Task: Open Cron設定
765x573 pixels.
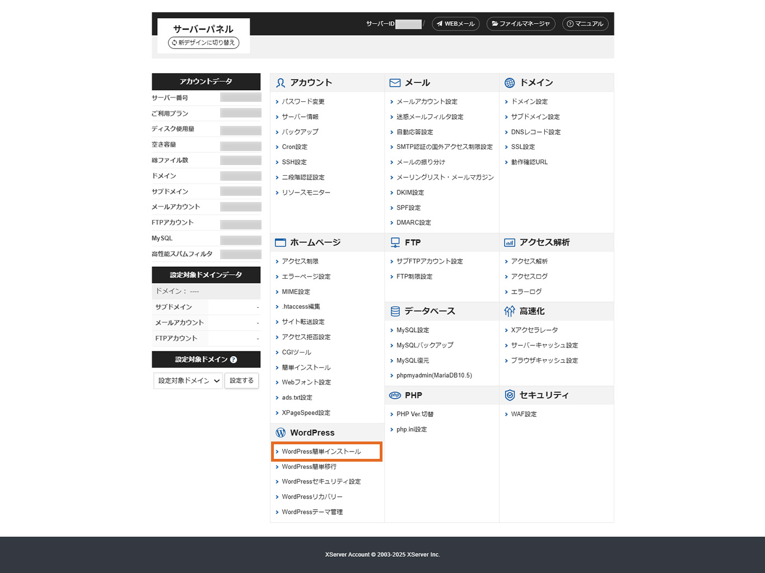Action: (x=295, y=147)
